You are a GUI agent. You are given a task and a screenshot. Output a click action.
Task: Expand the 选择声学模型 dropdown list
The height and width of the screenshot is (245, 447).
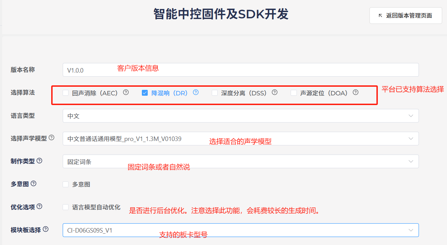click(x=240, y=139)
